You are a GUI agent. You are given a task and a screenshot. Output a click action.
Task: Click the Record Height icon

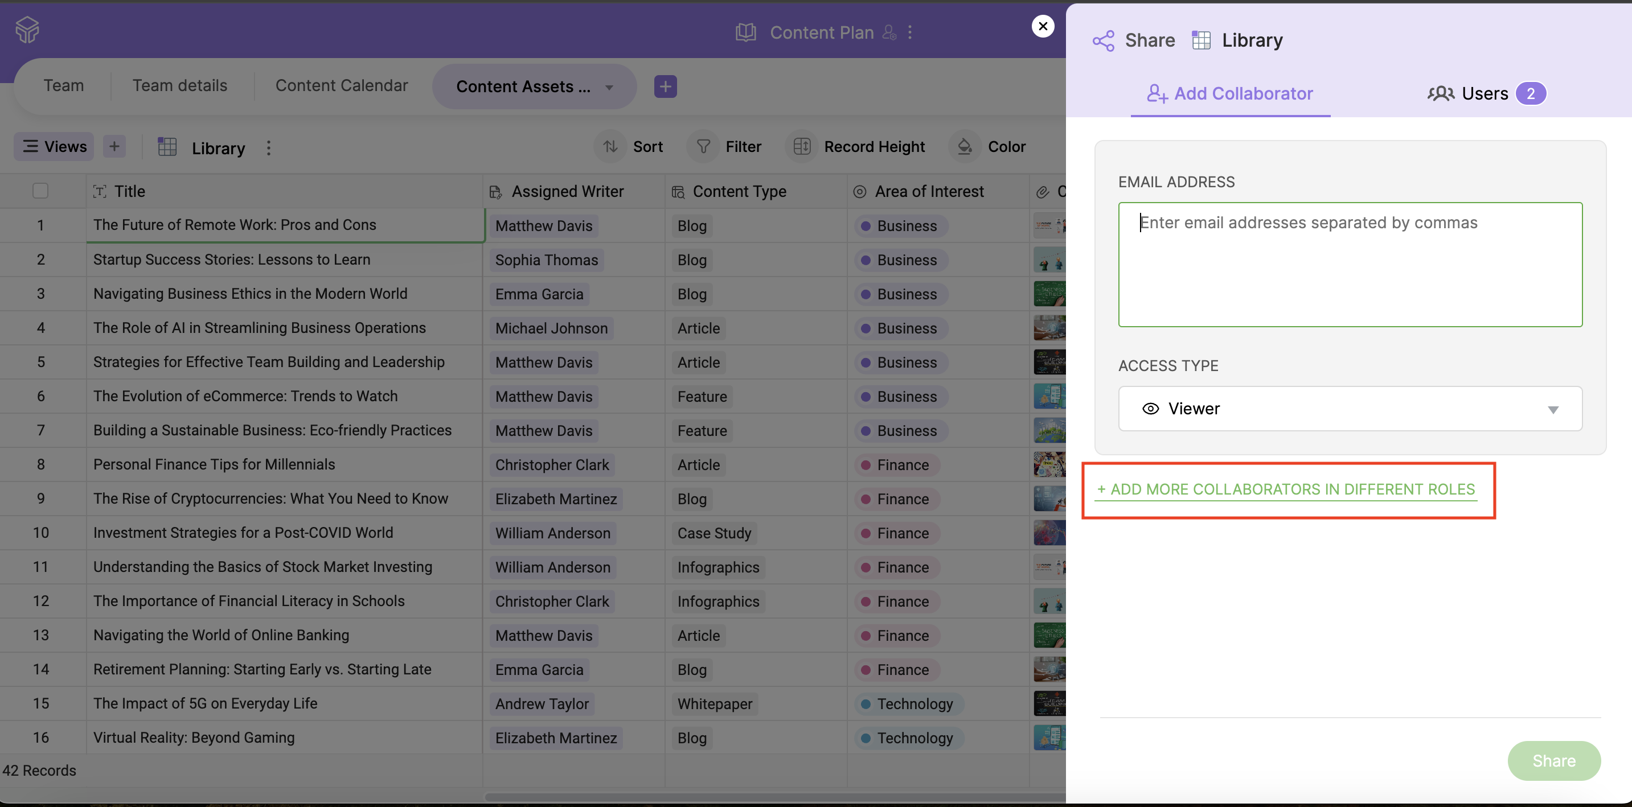[801, 147]
